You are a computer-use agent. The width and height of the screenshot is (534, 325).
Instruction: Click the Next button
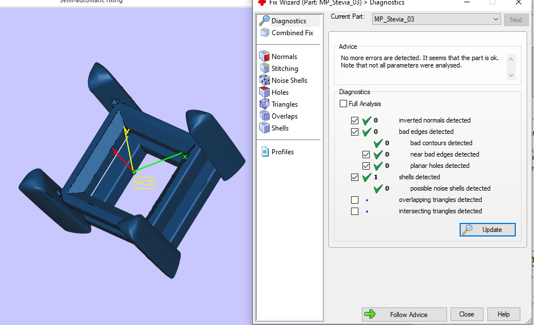[516, 19]
